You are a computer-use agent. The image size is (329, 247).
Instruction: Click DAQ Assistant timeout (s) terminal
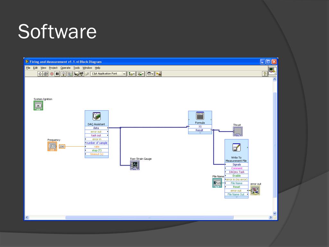(x=96, y=154)
